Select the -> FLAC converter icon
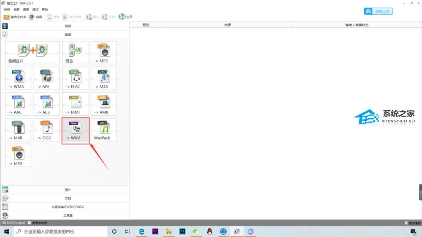 pos(75,78)
